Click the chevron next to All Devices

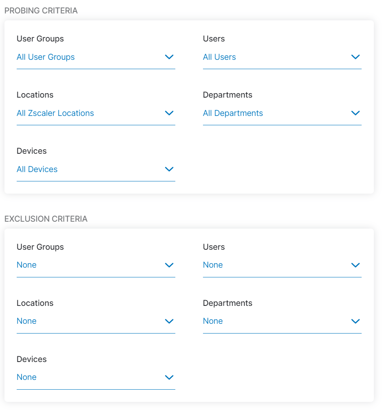click(169, 169)
